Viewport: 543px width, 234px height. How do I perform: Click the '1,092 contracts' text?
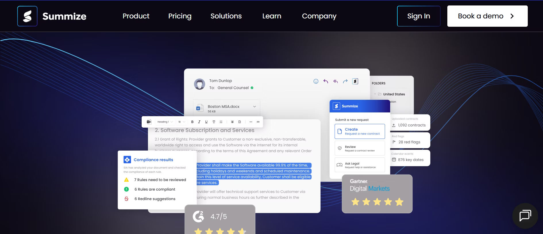click(x=412, y=125)
